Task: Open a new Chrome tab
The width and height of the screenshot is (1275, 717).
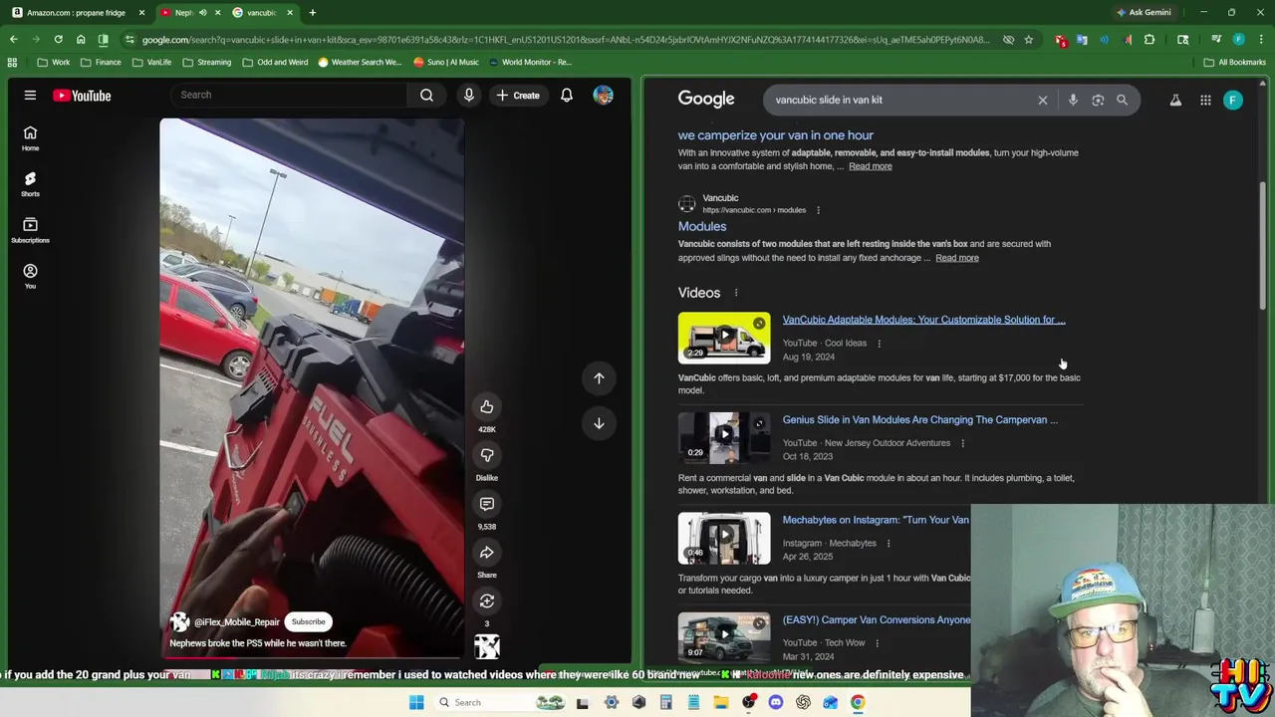Action: click(x=312, y=13)
